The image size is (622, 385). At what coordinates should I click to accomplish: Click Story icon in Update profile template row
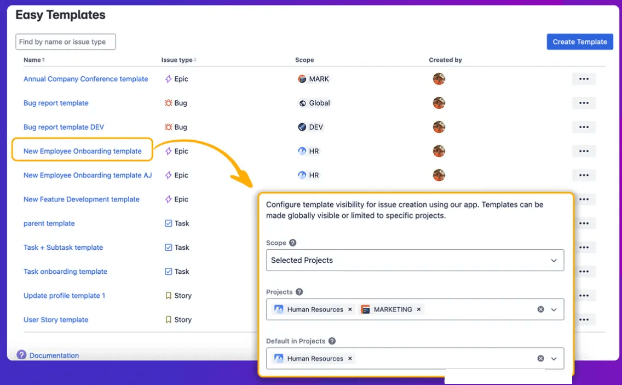click(x=168, y=296)
